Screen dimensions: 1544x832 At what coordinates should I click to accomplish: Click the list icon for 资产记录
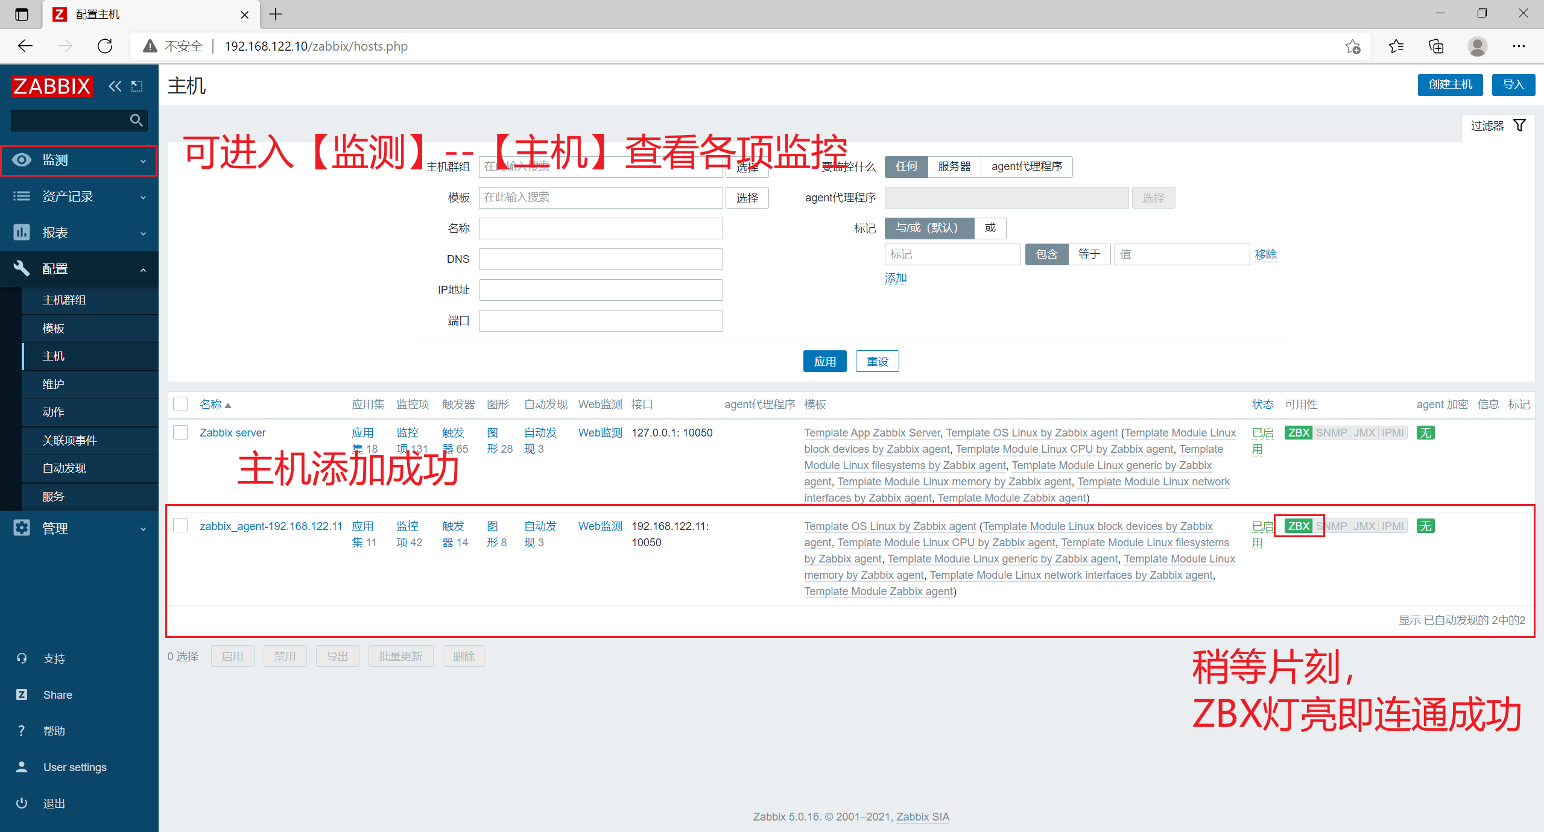[22, 196]
